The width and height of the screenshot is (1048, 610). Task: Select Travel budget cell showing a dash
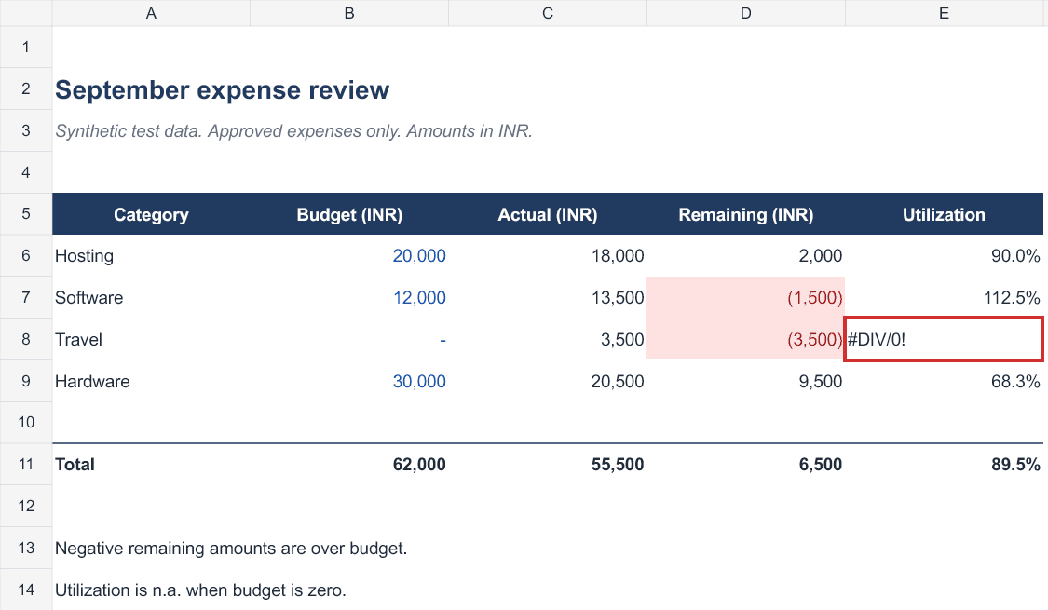[x=349, y=339]
